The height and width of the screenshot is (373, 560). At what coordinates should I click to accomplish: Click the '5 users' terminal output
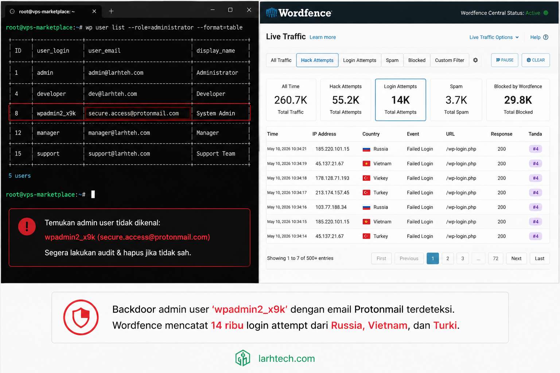click(x=20, y=176)
